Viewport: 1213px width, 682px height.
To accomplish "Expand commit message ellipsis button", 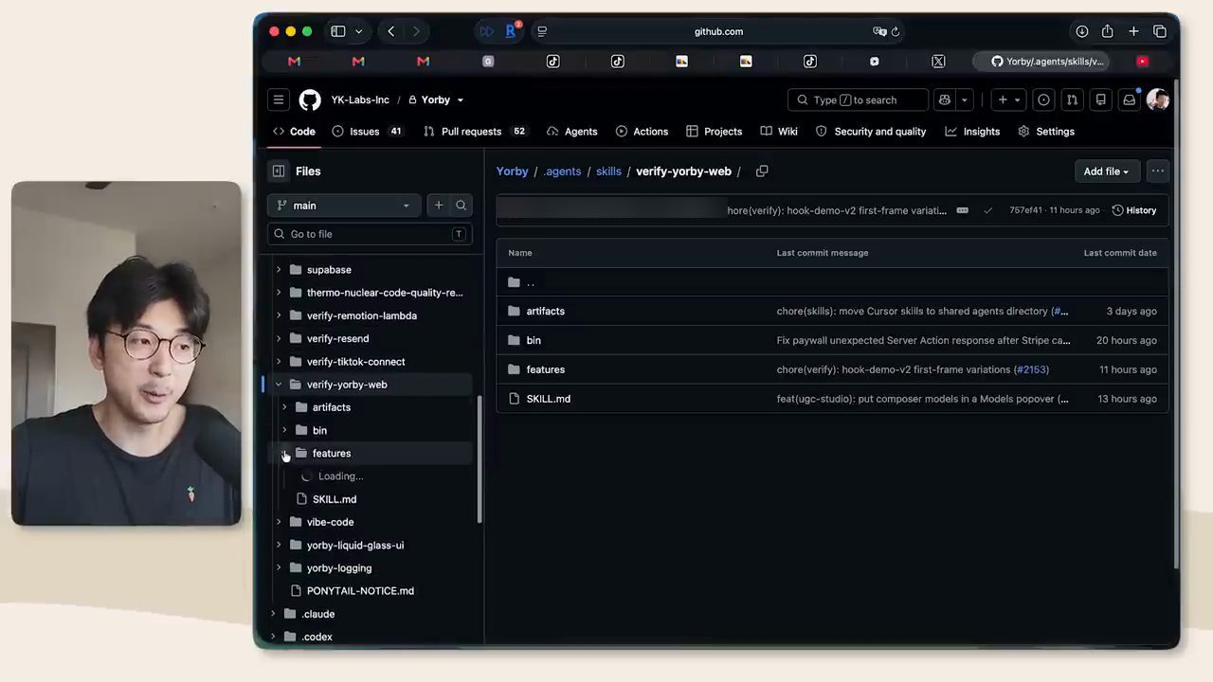I will (x=962, y=210).
